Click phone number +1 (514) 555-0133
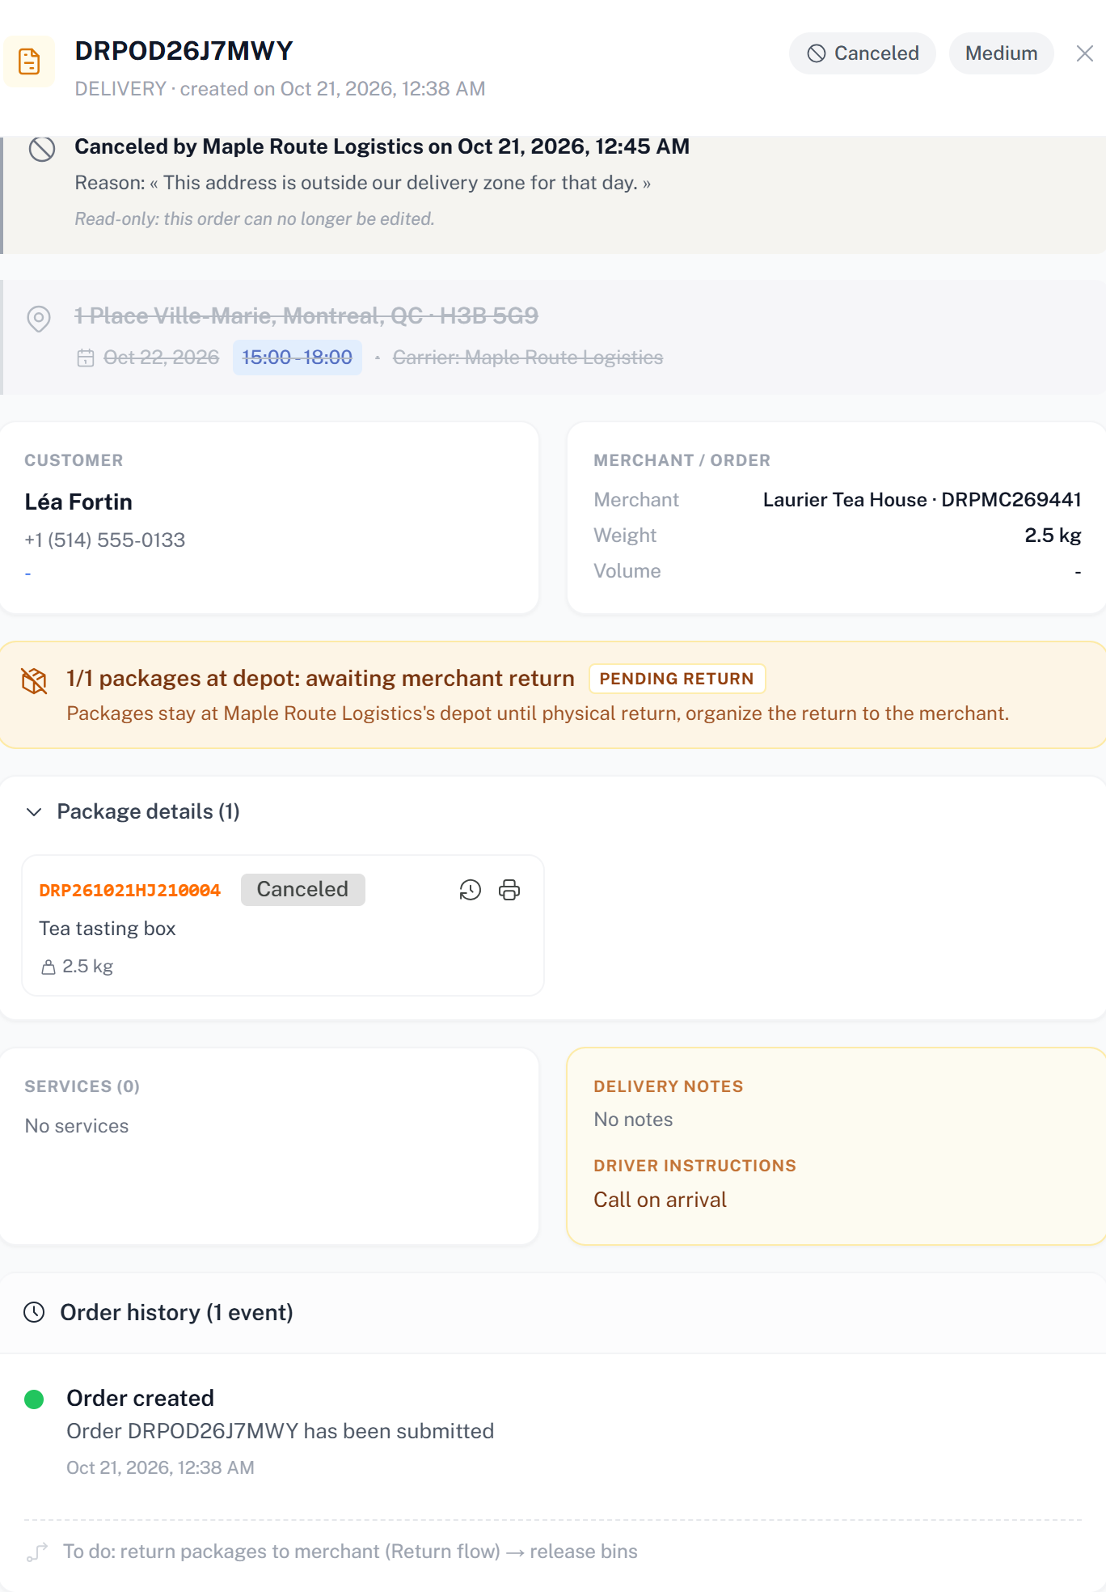Image resolution: width=1106 pixels, height=1592 pixels. tap(105, 540)
